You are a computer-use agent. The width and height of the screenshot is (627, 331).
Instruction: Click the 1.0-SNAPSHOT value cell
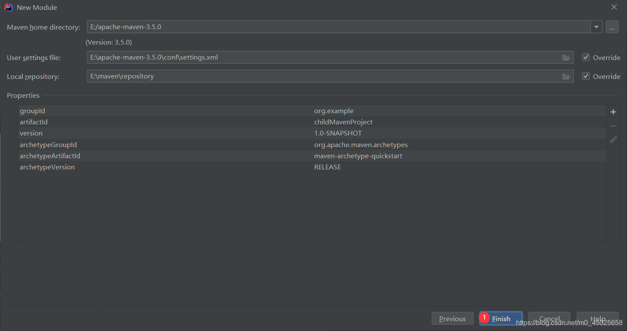[338, 133]
